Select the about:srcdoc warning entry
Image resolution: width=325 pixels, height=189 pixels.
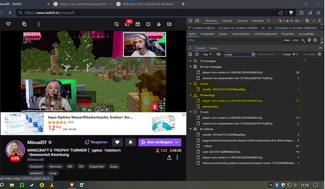coord(211,107)
